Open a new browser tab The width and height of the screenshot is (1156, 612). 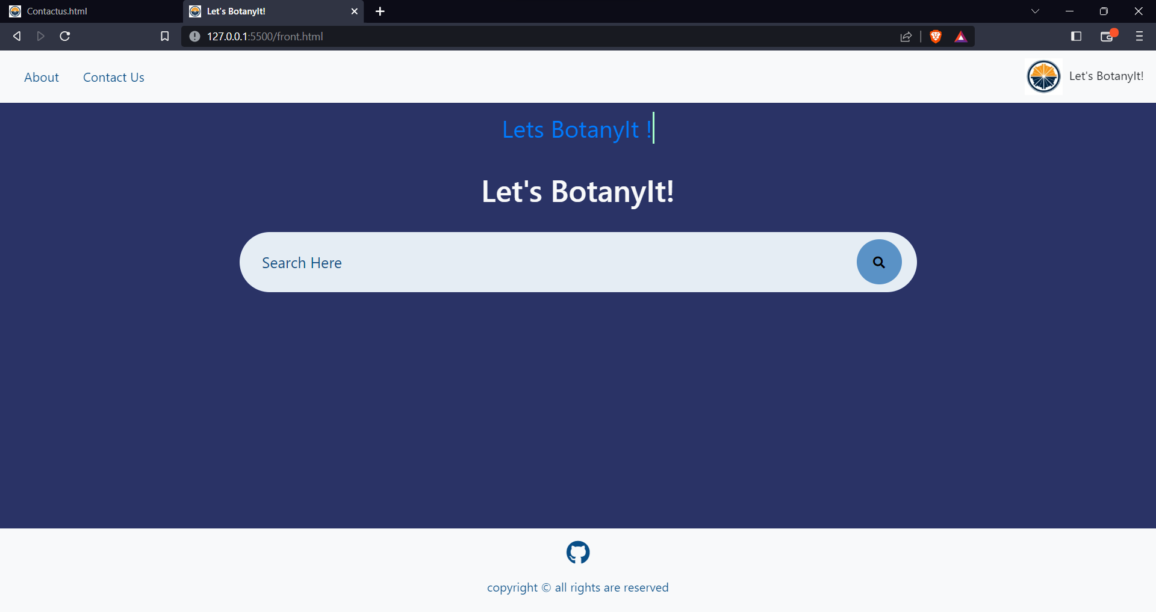point(380,11)
